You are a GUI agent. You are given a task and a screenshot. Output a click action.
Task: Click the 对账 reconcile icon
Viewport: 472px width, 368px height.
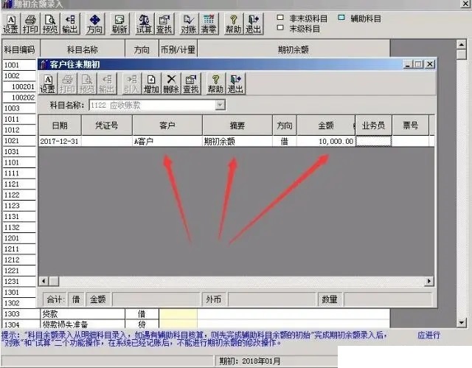[x=189, y=24]
